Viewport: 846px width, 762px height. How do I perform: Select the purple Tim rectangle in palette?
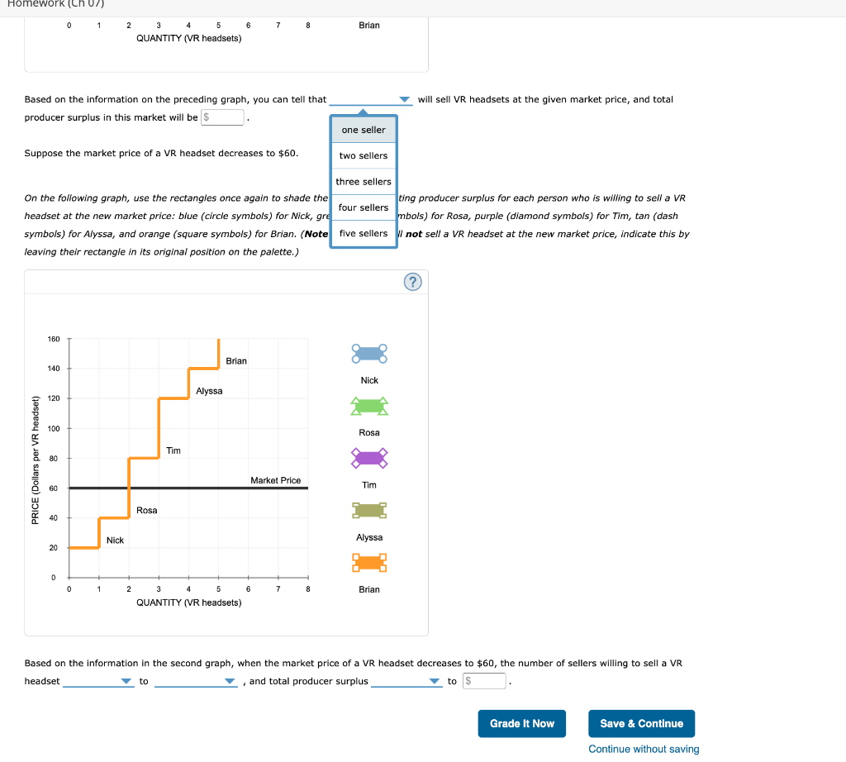pyautogui.click(x=369, y=458)
